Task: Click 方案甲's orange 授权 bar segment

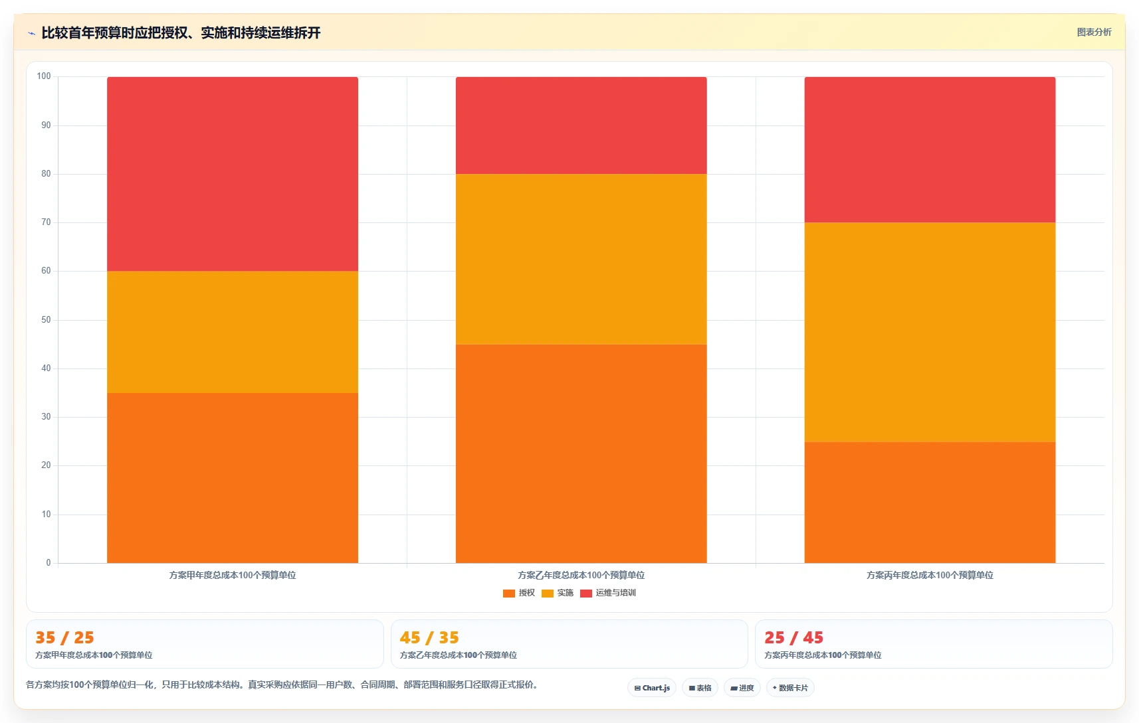Action: tap(233, 478)
